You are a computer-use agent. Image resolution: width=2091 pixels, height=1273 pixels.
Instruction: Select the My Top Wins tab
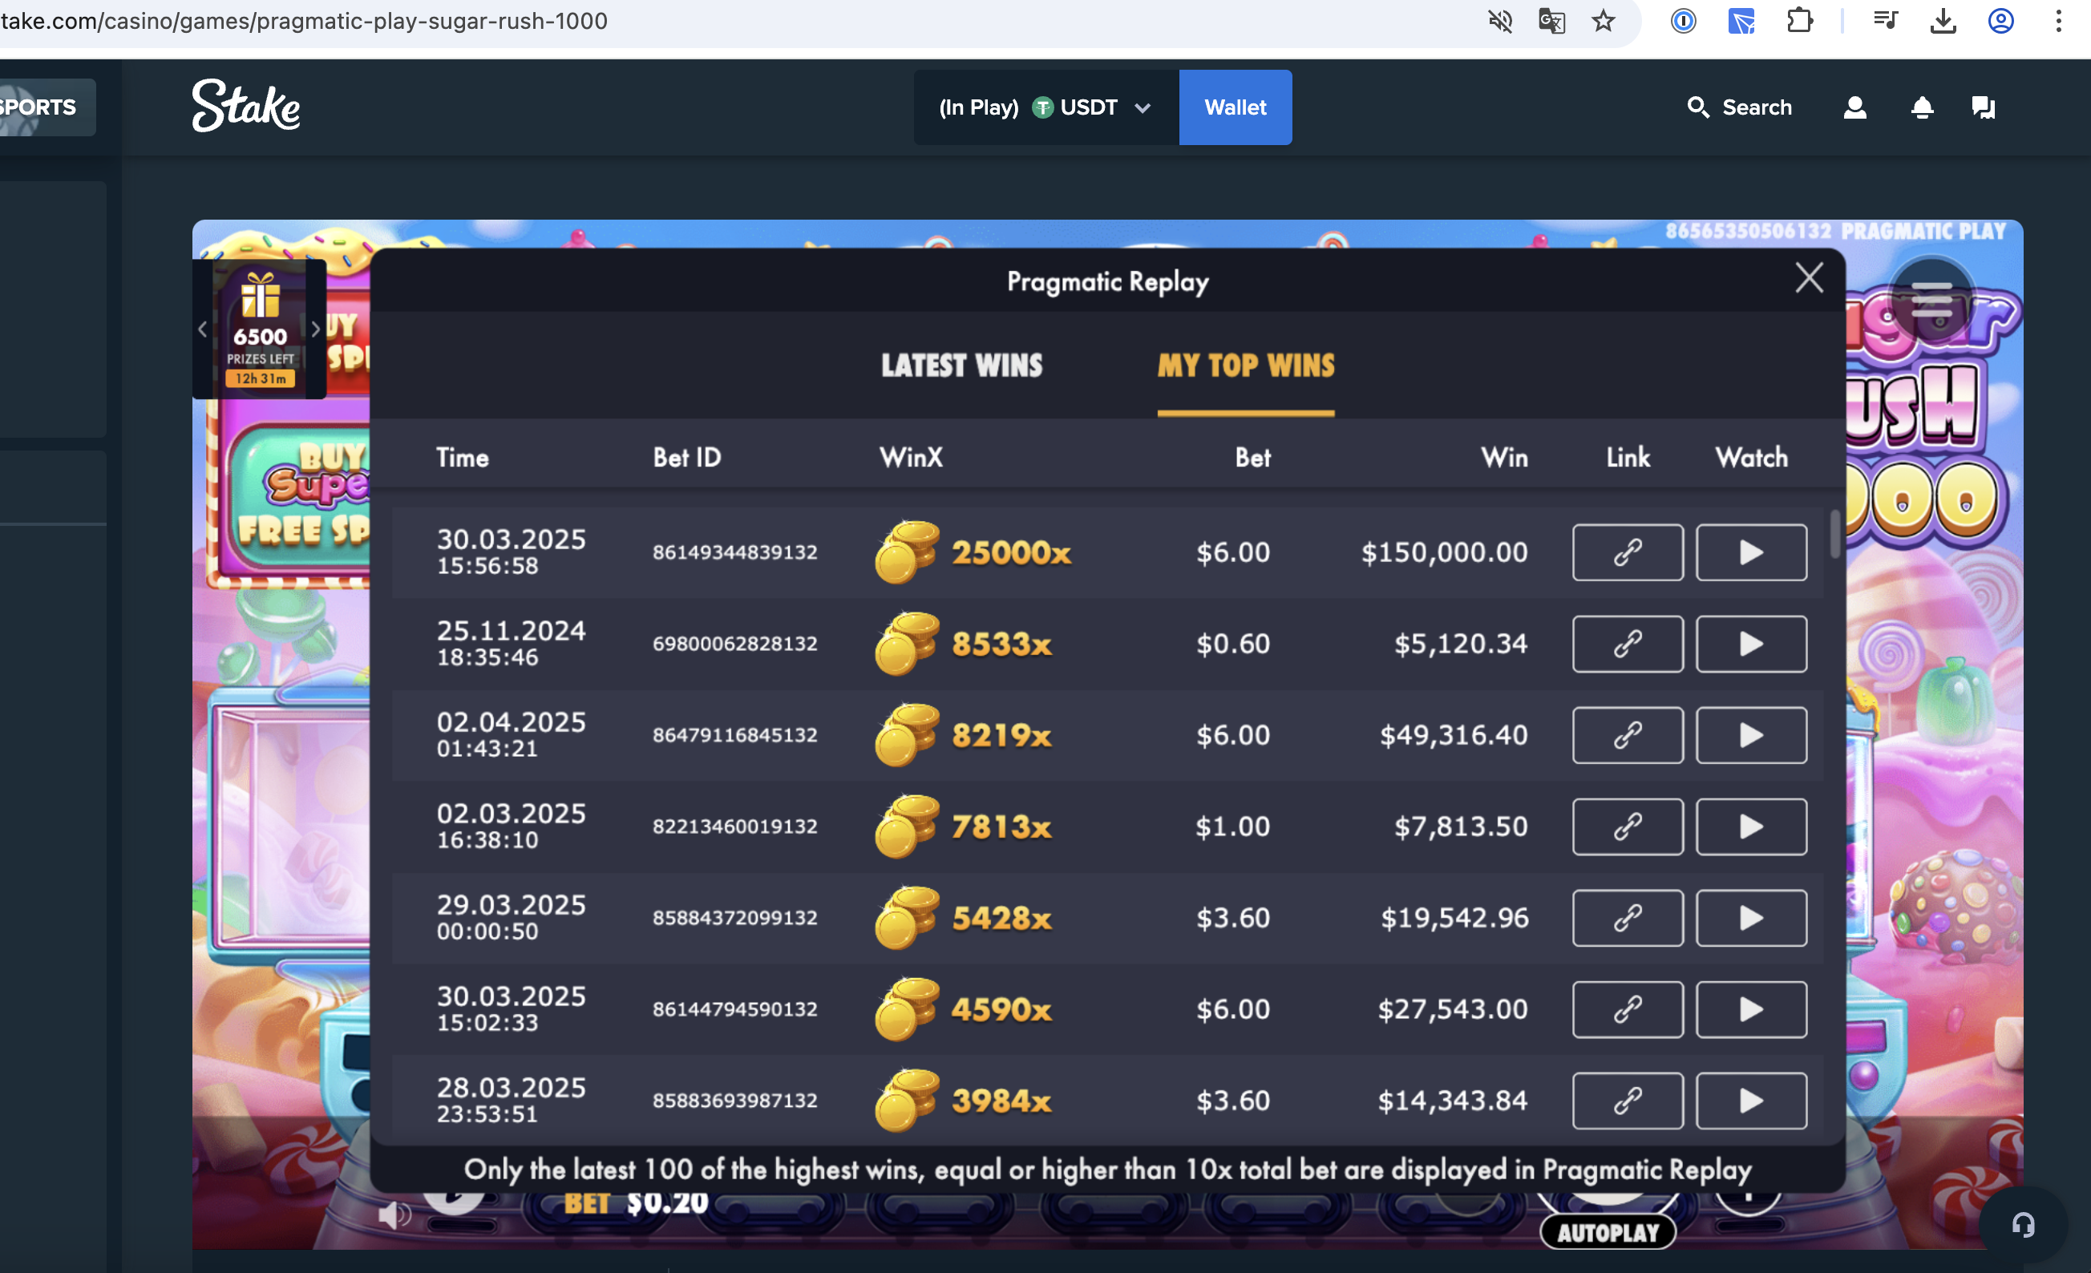[1246, 366]
